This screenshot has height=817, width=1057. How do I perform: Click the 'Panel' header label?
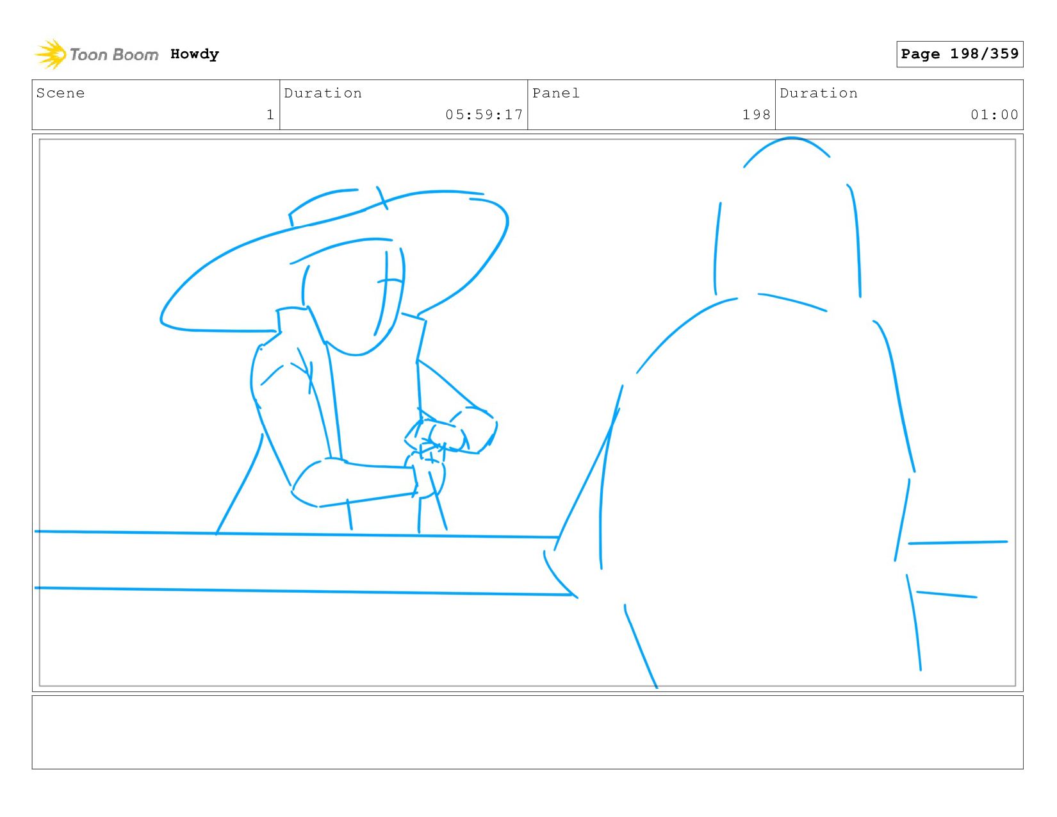[556, 93]
